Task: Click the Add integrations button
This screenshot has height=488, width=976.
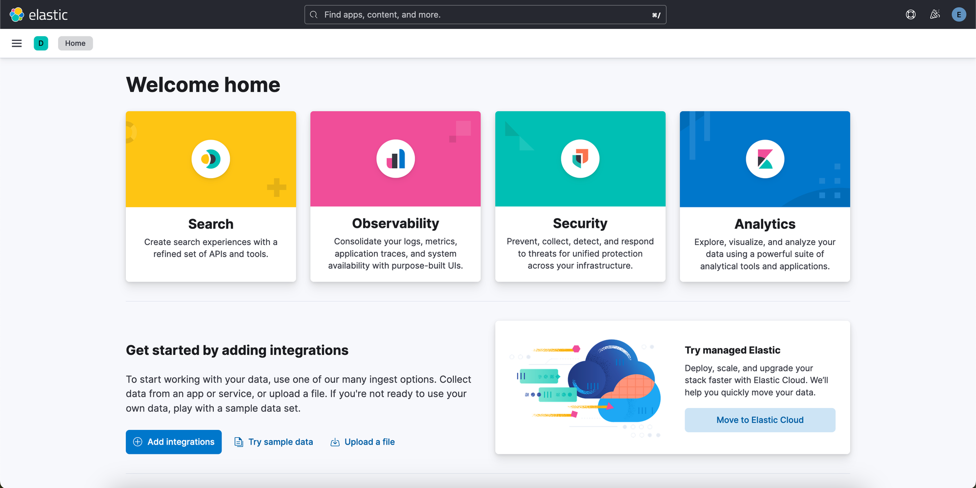Action: pyautogui.click(x=174, y=442)
